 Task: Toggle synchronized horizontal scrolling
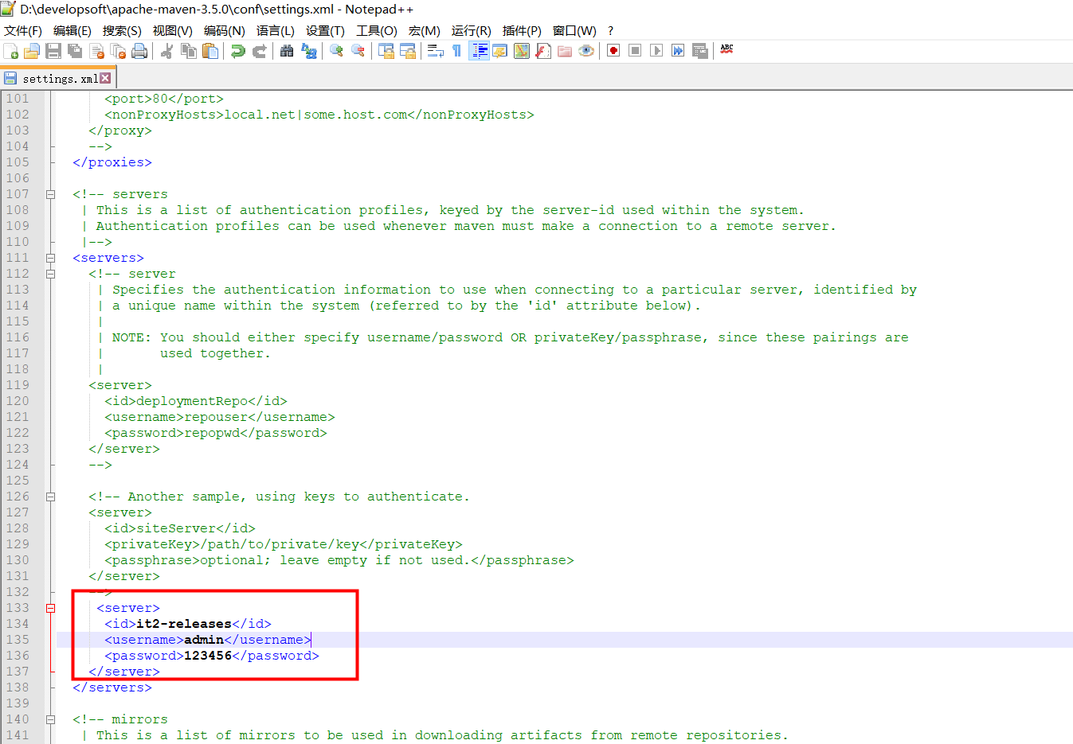[408, 51]
